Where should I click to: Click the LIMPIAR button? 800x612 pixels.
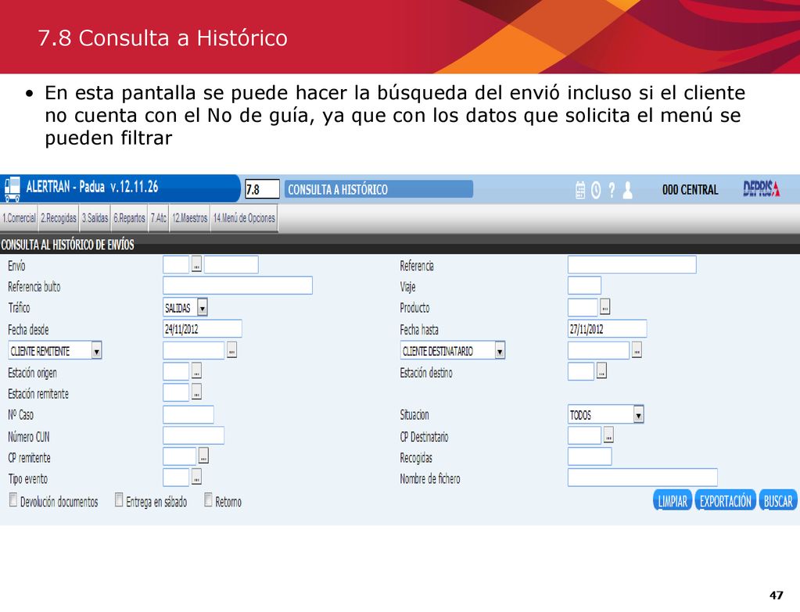[673, 501]
